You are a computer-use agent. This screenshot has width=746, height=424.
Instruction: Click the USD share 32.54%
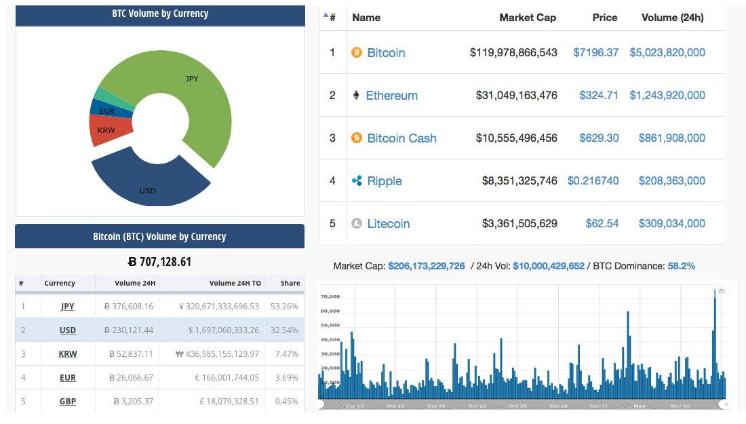[284, 330]
